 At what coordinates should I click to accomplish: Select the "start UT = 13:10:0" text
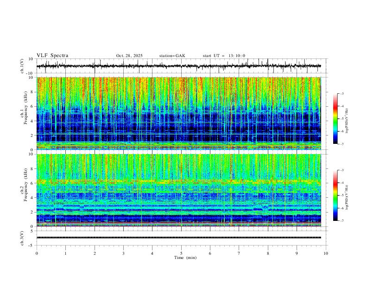pos(224,56)
